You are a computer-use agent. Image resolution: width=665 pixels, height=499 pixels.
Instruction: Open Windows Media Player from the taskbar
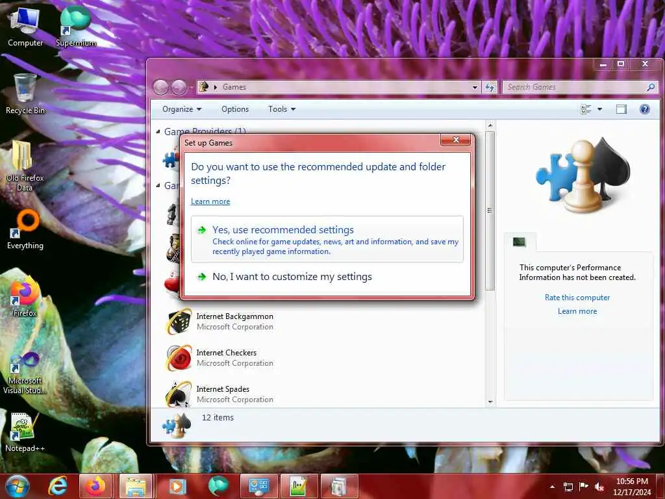[177, 486]
